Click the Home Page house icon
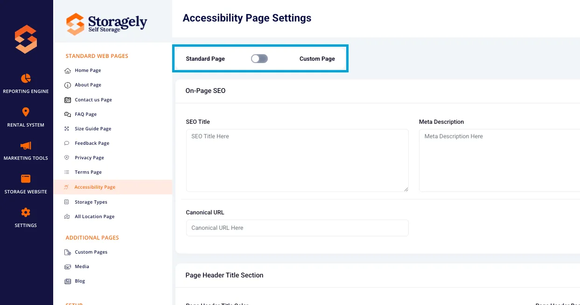The height and width of the screenshot is (305, 580). pyautogui.click(x=67, y=71)
